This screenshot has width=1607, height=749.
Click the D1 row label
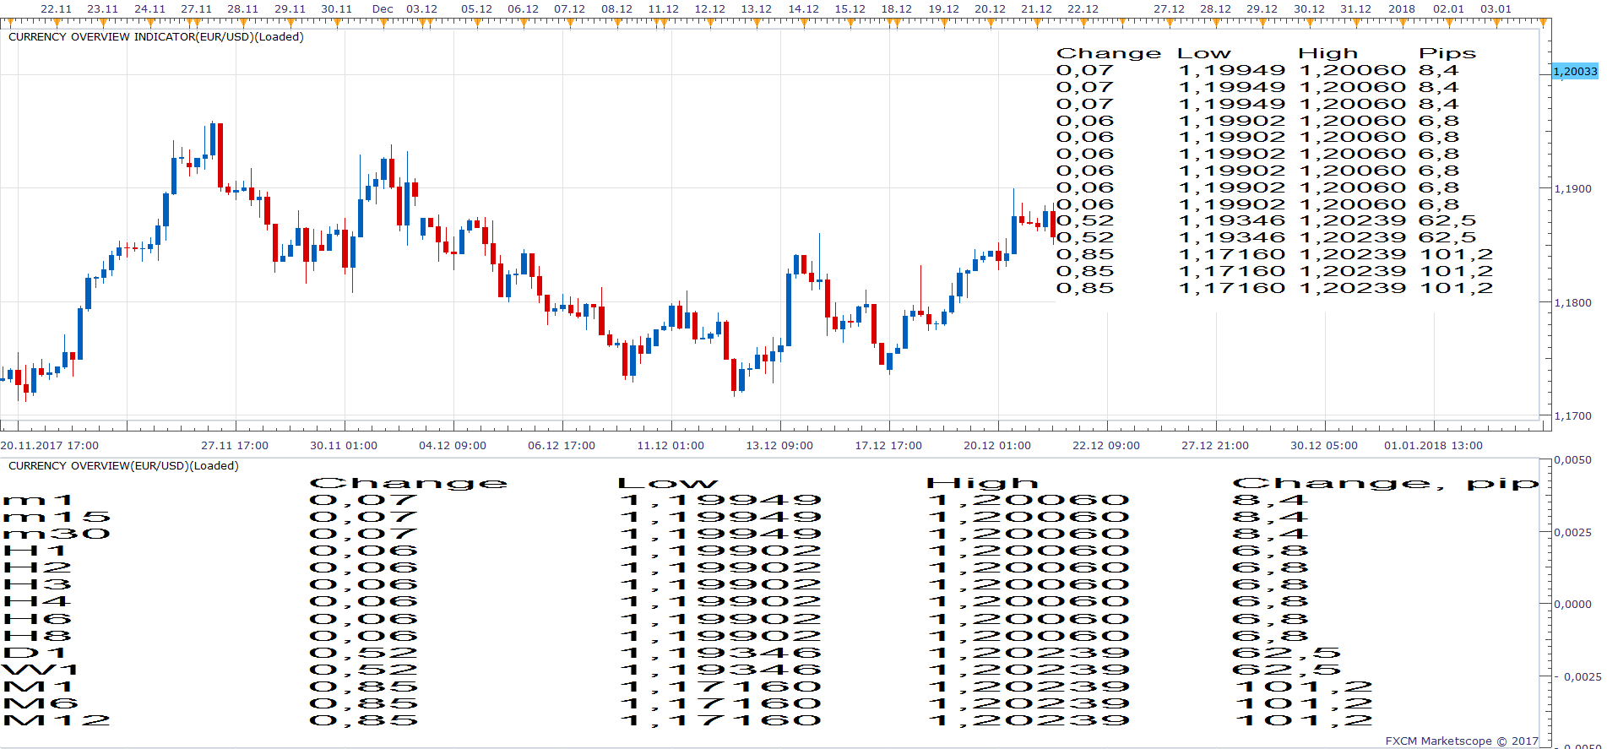35,653
